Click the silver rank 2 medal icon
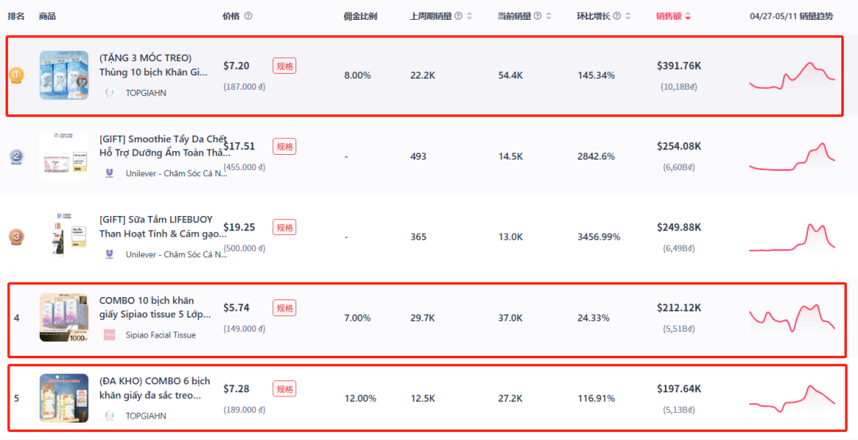This screenshot has height=440, width=858. [17, 156]
